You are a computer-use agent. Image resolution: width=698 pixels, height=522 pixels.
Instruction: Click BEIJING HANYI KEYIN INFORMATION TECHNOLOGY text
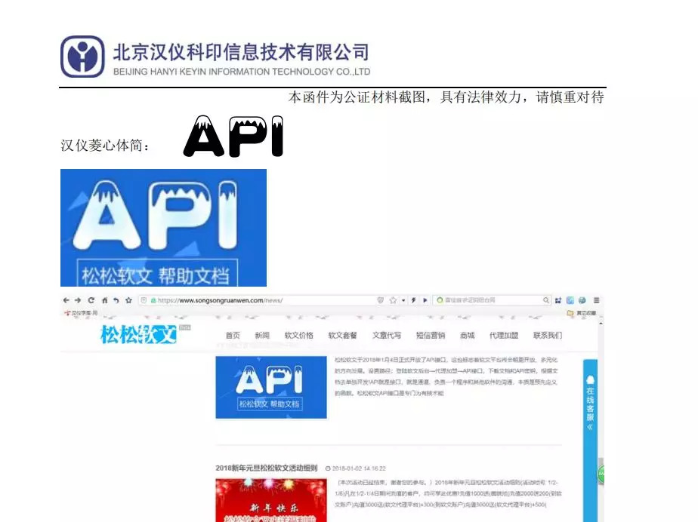[x=242, y=72]
